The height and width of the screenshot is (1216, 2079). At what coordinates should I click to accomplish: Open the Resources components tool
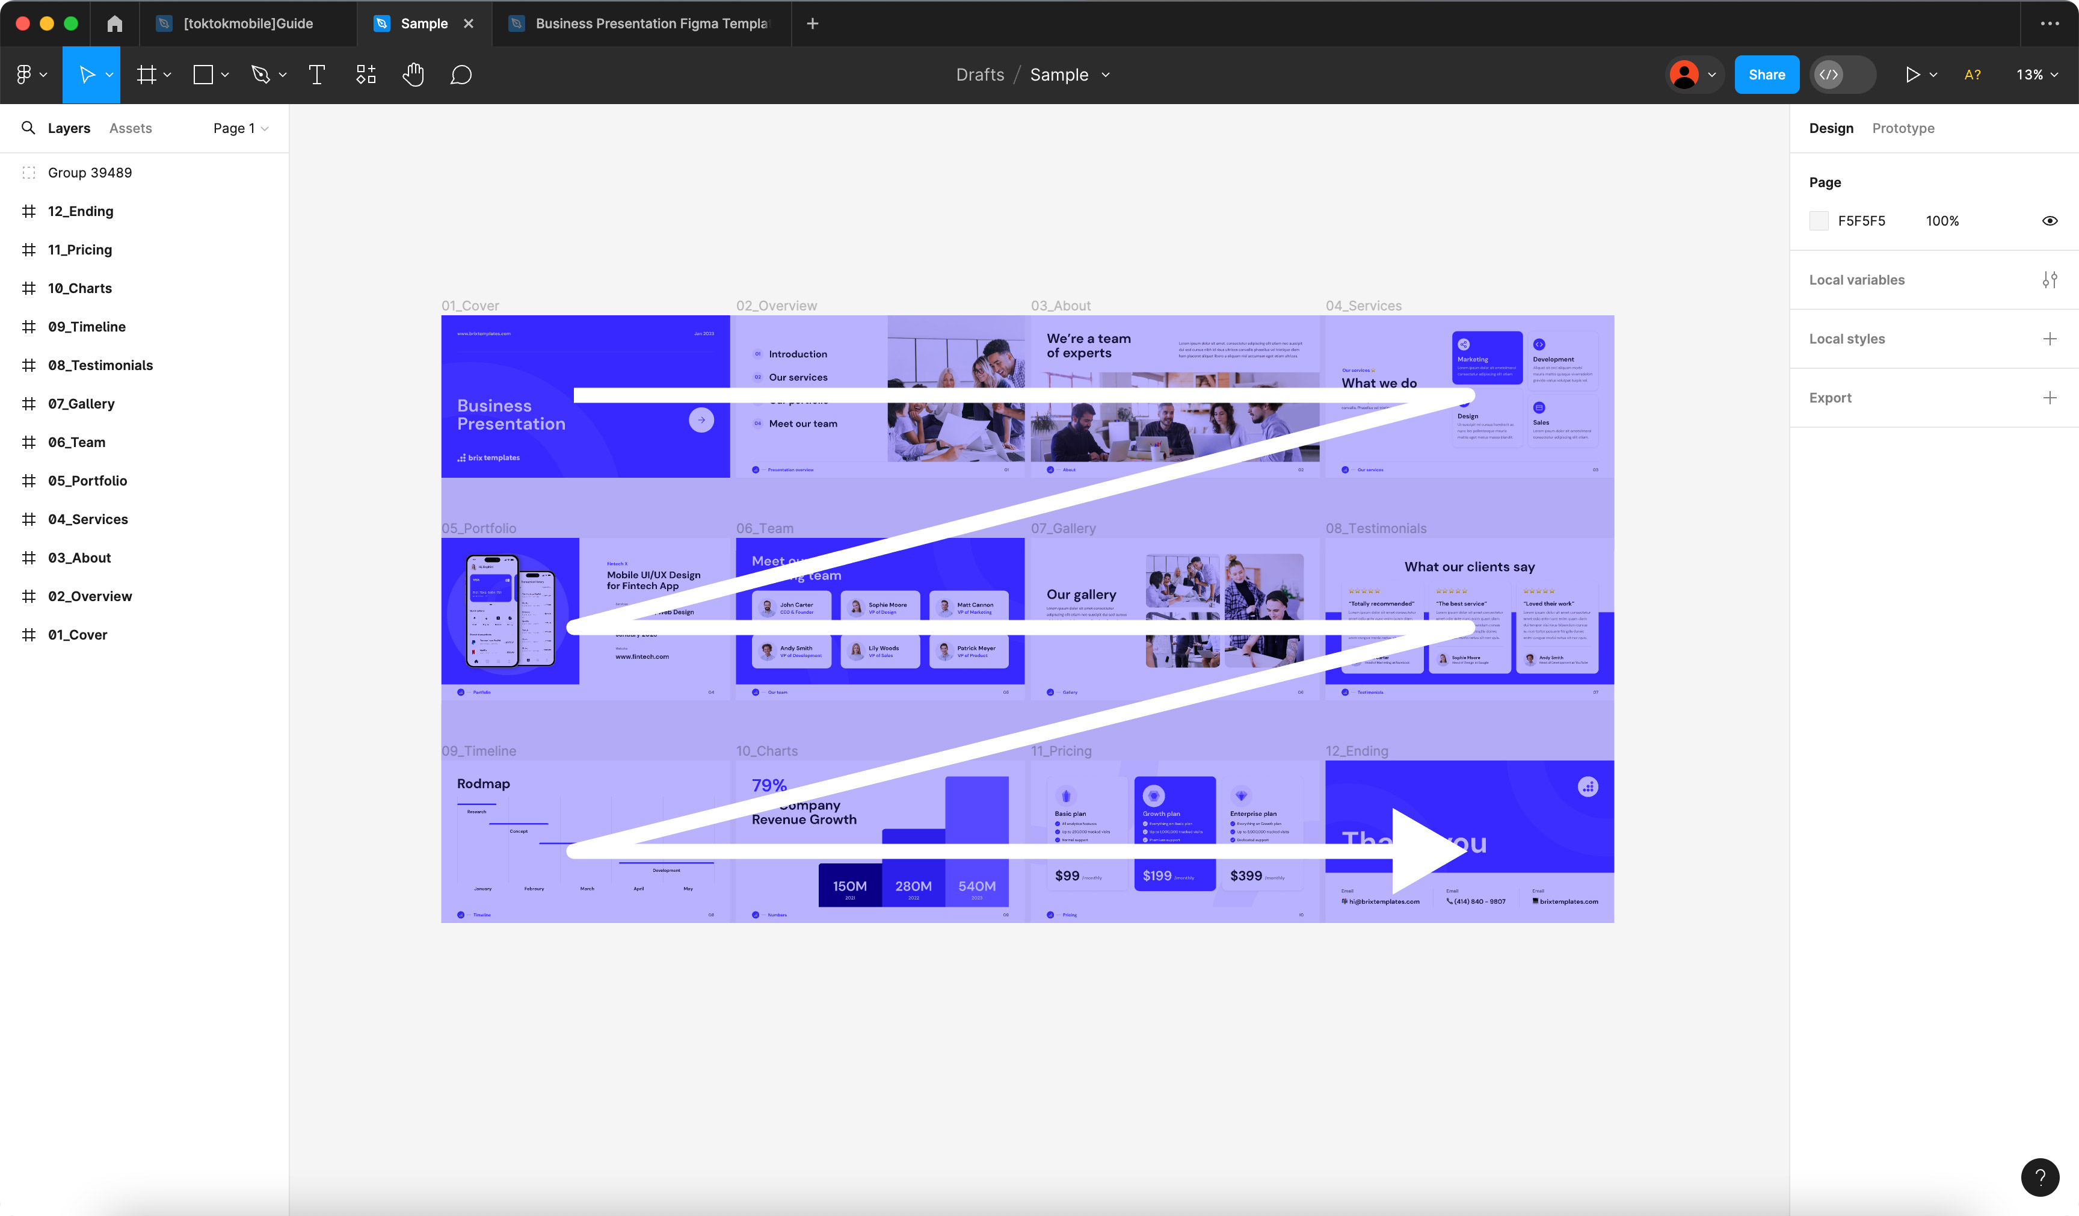pyautogui.click(x=366, y=75)
